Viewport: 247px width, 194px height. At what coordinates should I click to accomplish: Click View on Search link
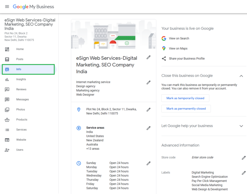coord(179,38)
